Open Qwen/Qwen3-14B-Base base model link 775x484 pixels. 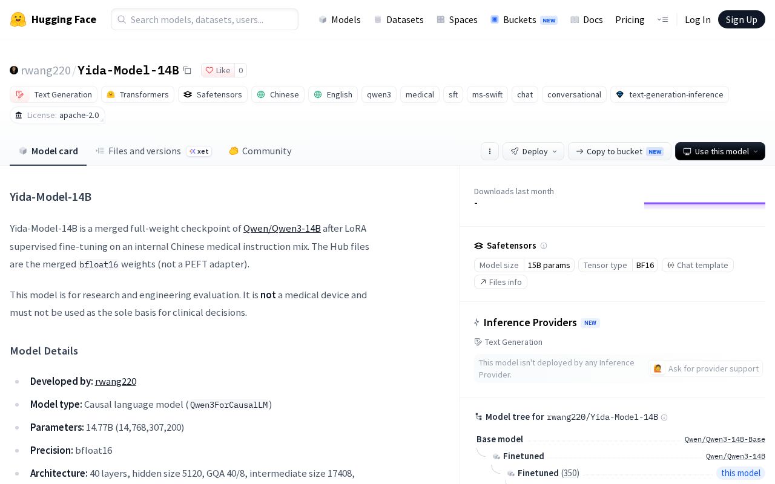coord(725,439)
